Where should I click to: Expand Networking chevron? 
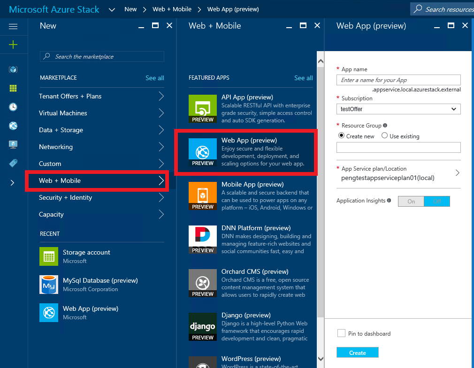coord(161,147)
